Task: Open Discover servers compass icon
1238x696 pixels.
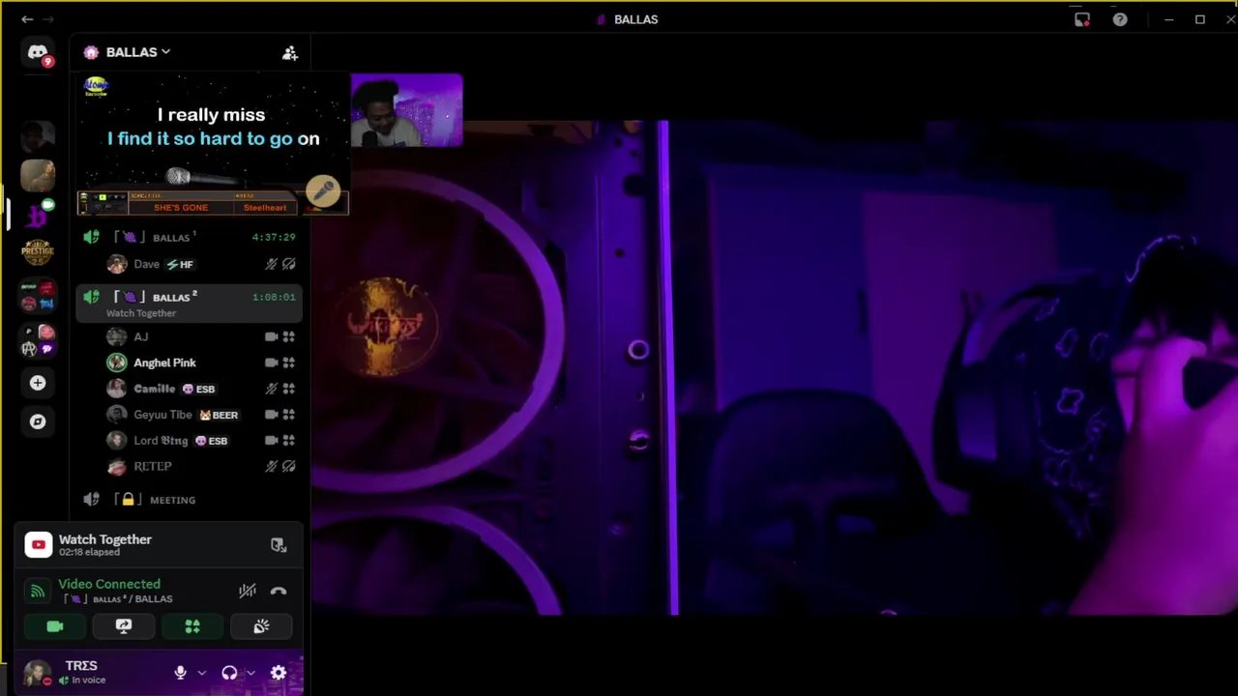Action: 38,421
